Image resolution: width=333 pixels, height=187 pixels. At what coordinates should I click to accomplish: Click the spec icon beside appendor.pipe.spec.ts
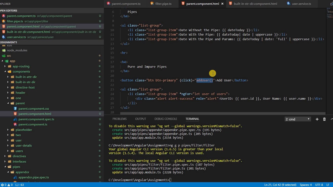tap(15, 177)
